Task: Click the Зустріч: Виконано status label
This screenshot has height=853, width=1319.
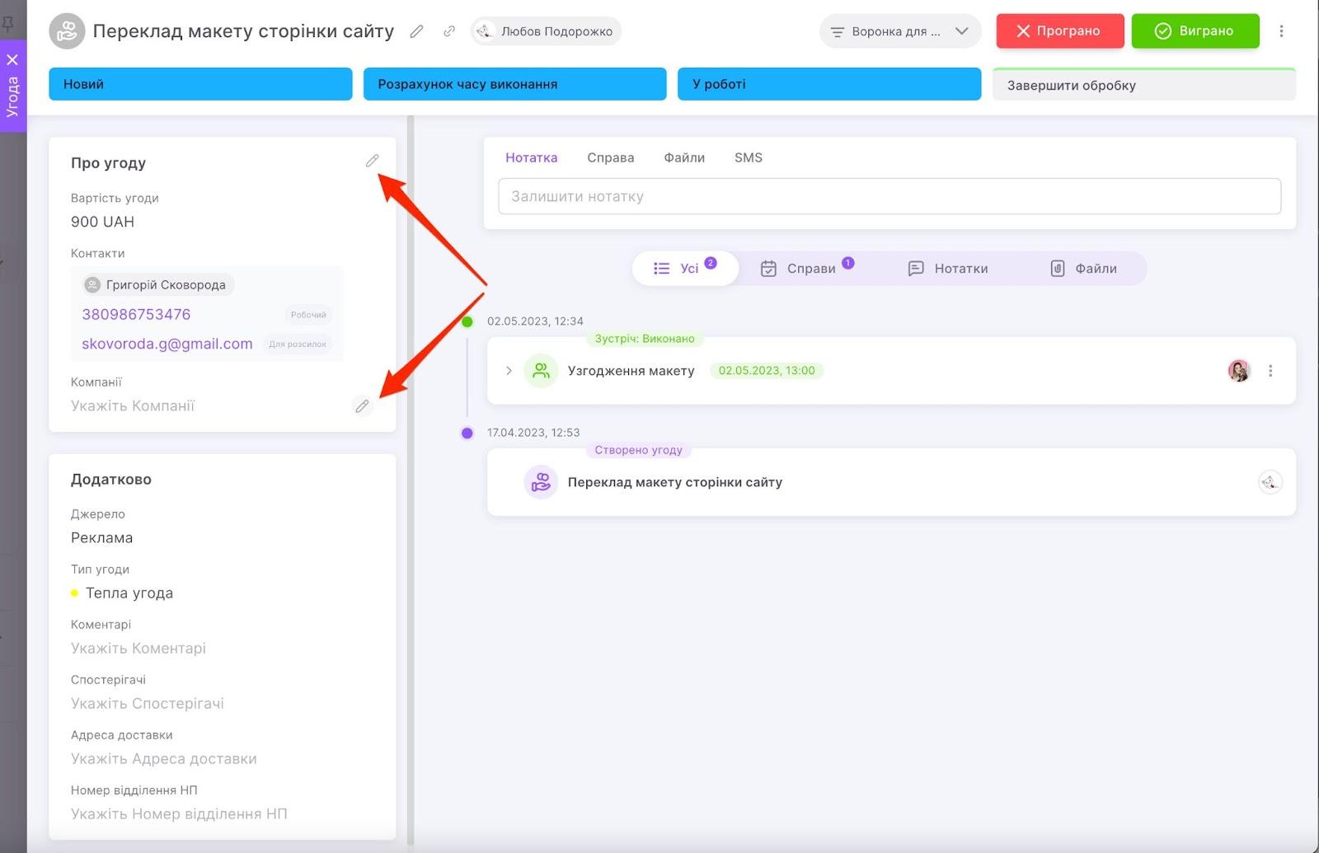Action: coord(645,339)
